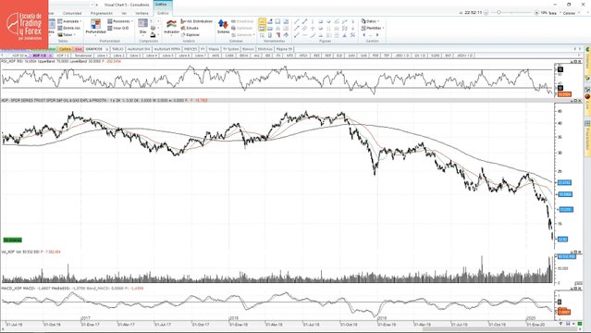Close the RSI indicator pane
Screen dimensions: 591x333
click(579, 61)
